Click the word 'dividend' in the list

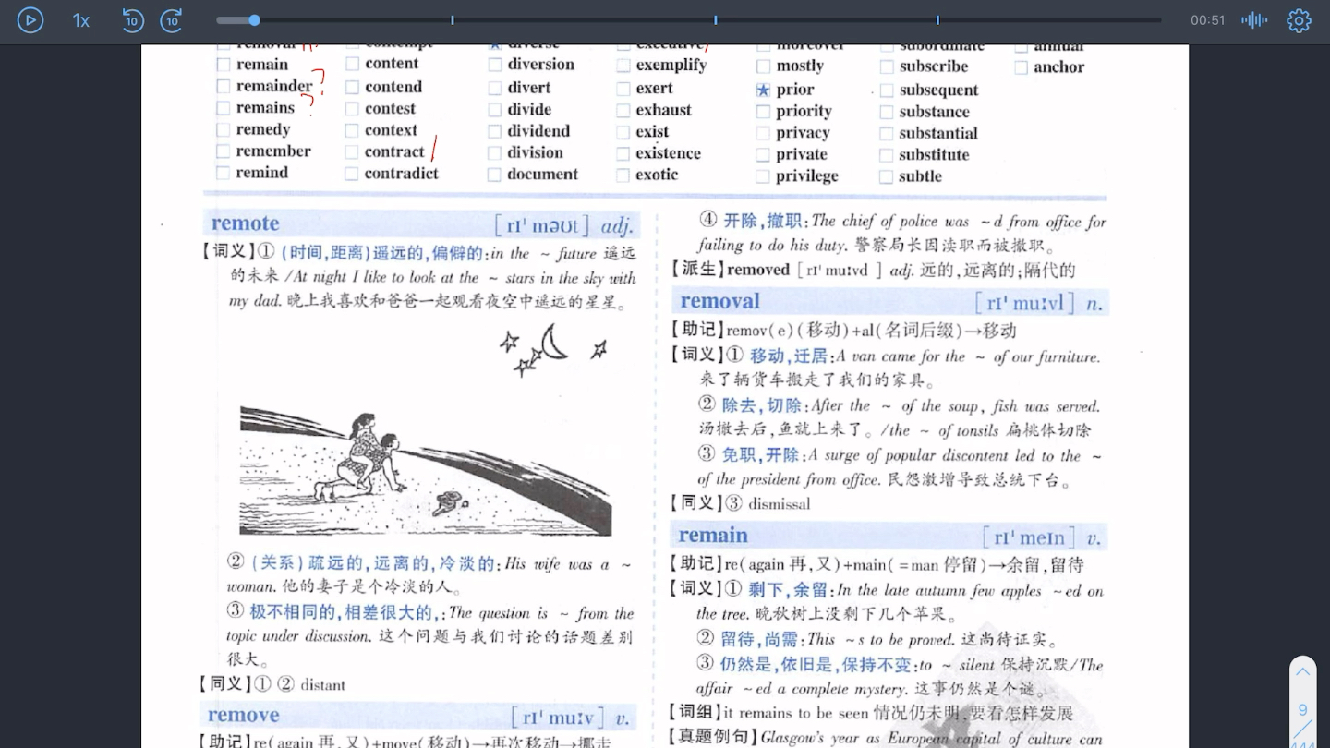tap(538, 131)
